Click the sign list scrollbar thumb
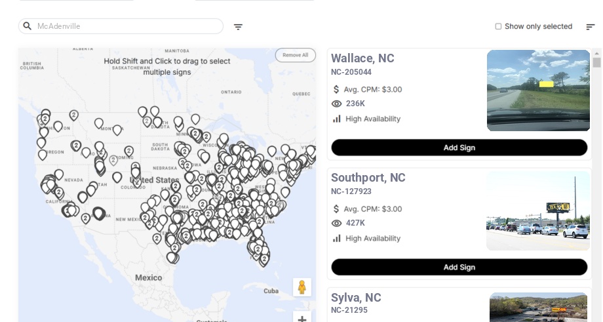 click(x=596, y=62)
